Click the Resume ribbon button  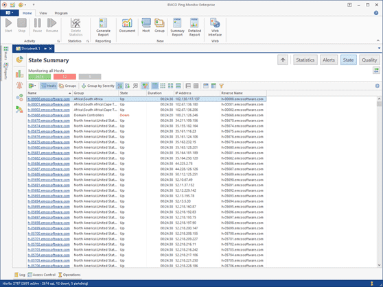[51, 25]
